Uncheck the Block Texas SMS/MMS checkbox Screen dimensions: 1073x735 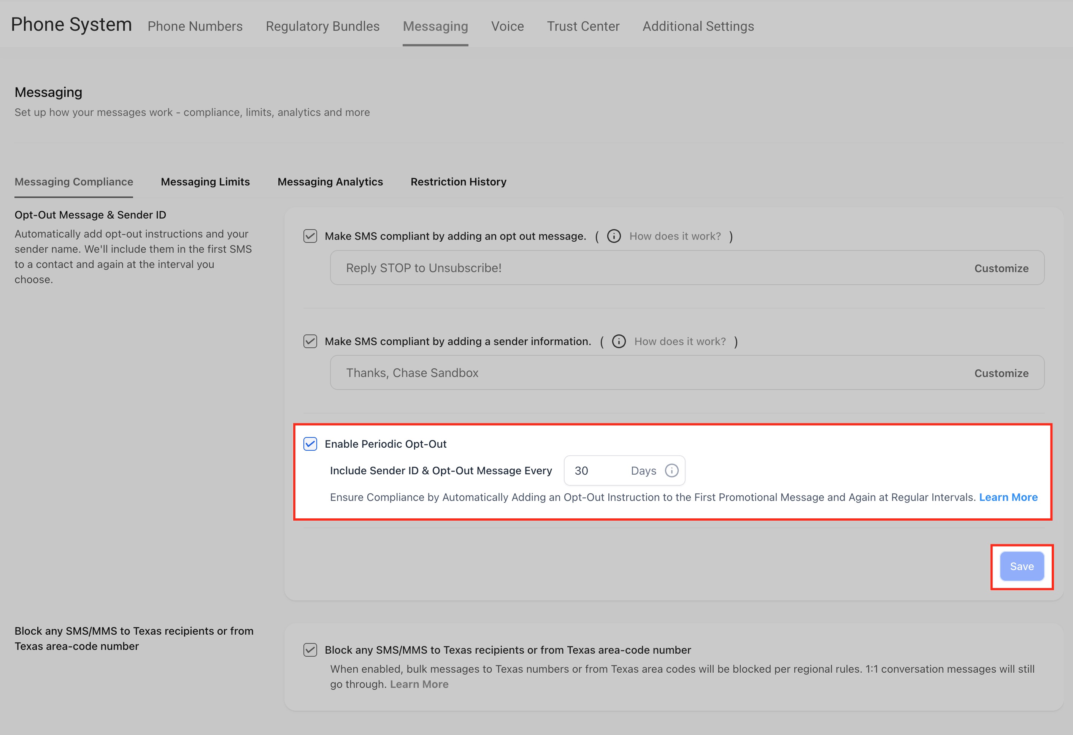pyautogui.click(x=310, y=650)
